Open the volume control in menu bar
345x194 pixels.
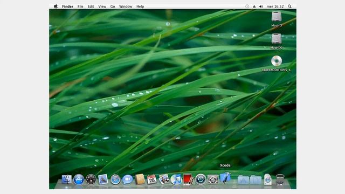point(261,6)
